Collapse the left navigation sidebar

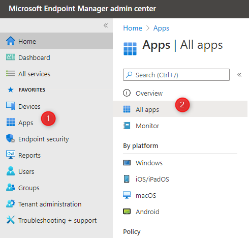pos(106,25)
